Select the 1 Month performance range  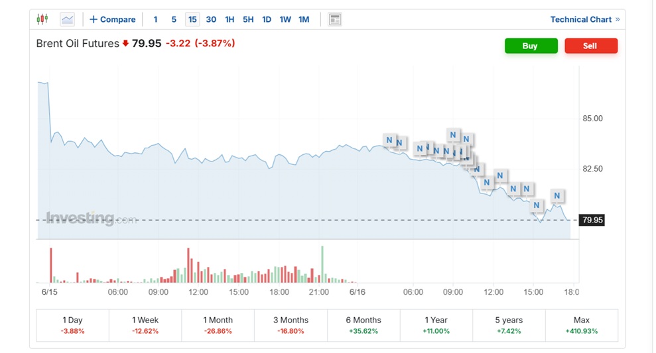pos(218,325)
